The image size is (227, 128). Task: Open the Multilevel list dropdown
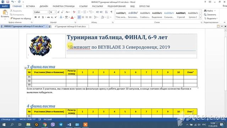[93, 12]
